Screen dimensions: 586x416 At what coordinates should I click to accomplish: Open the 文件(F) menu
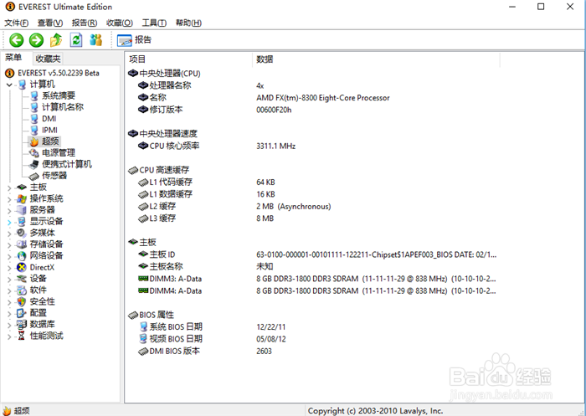[17, 23]
